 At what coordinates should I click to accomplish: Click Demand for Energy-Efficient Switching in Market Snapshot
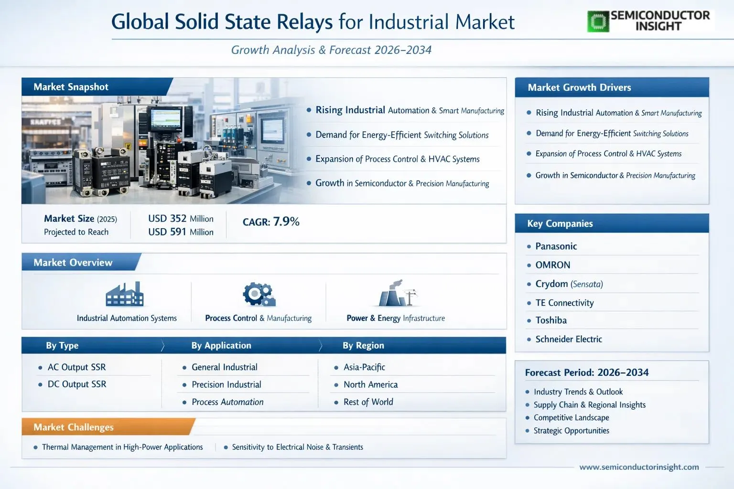coord(402,135)
